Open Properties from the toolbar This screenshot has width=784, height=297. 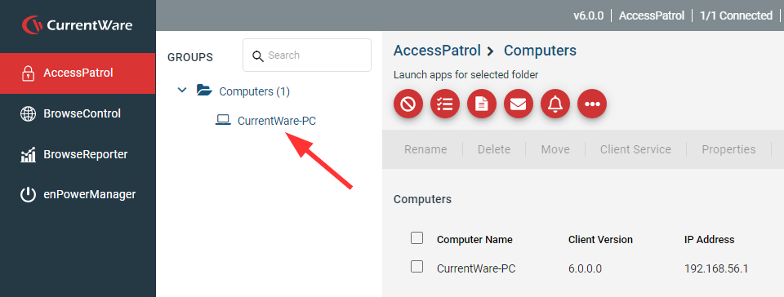point(728,149)
